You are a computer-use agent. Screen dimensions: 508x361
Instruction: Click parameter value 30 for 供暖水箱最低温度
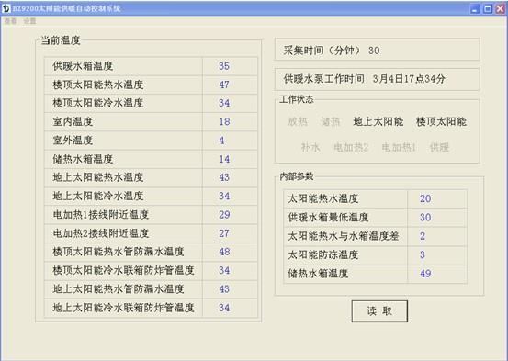[x=425, y=217]
